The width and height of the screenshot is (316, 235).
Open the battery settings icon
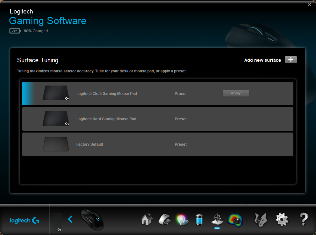coord(199,220)
